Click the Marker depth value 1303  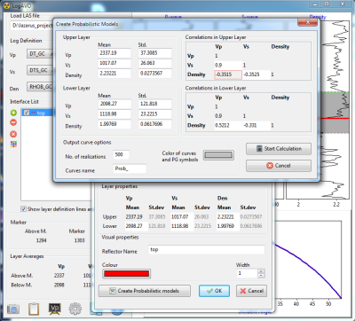coord(79,240)
